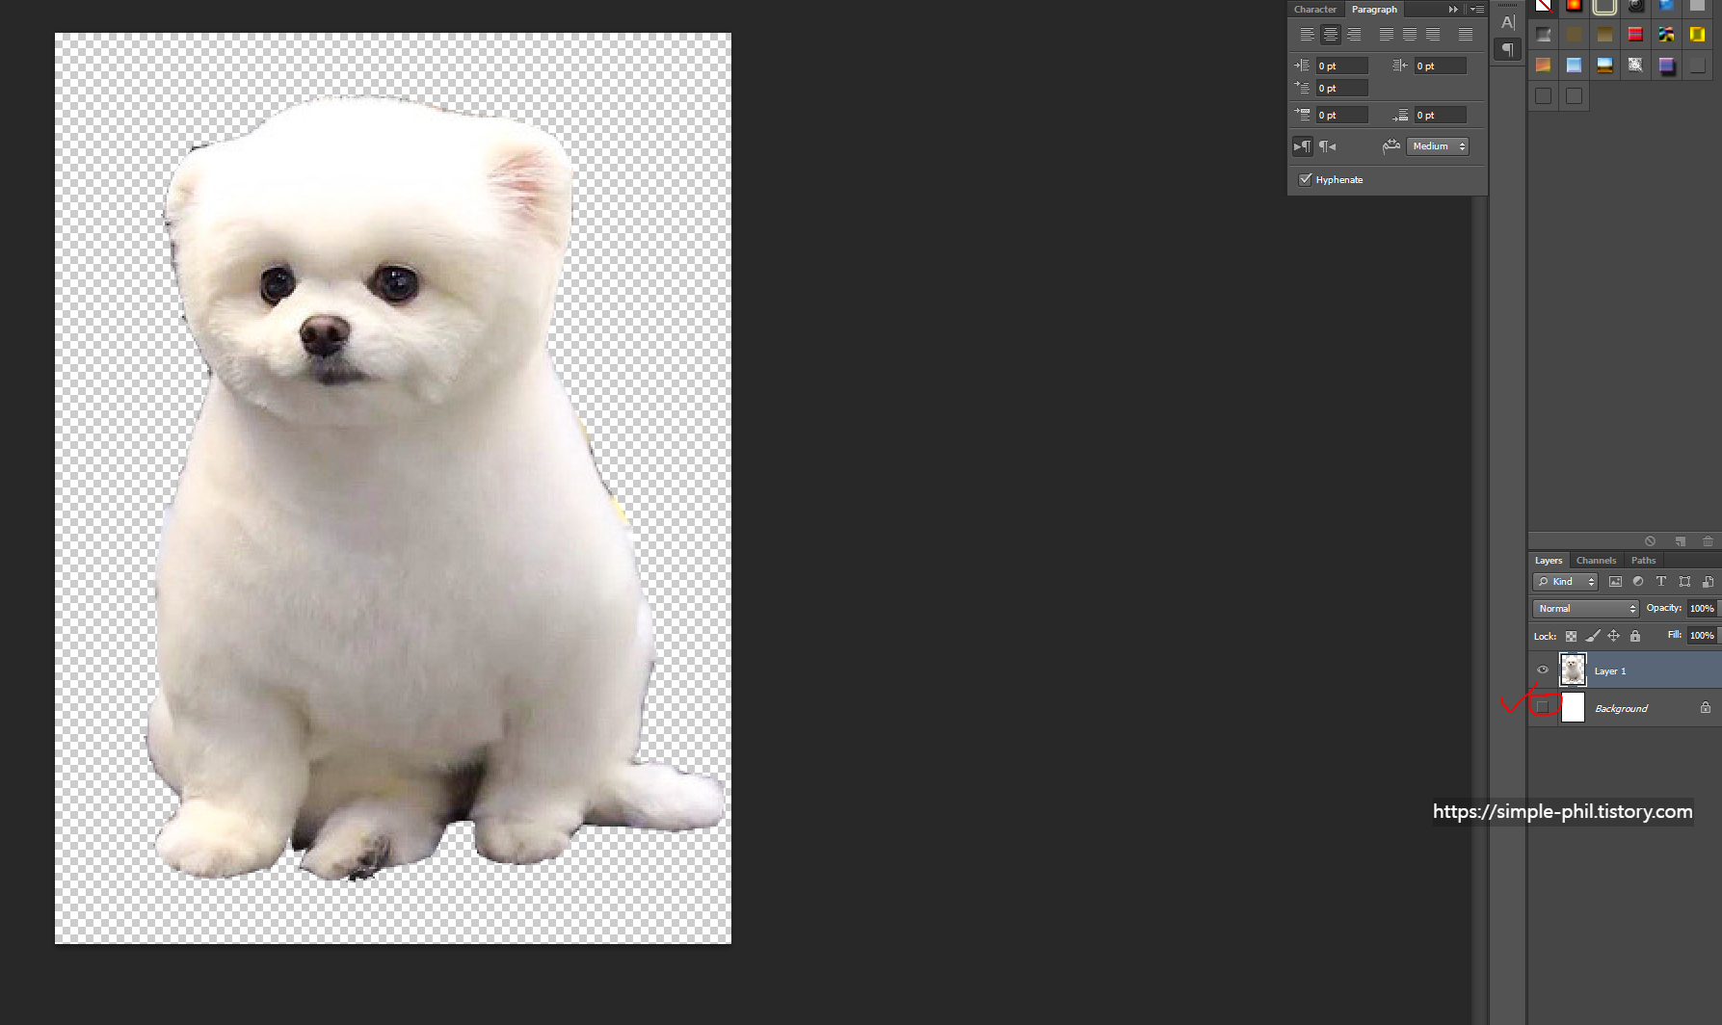Set left-to-right paragraph direction
Screen dimensions: 1722x1025
pos(1302,146)
